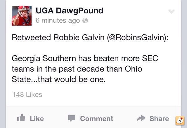Select the @RobinsGalvin handle in the post

click(x=136, y=38)
